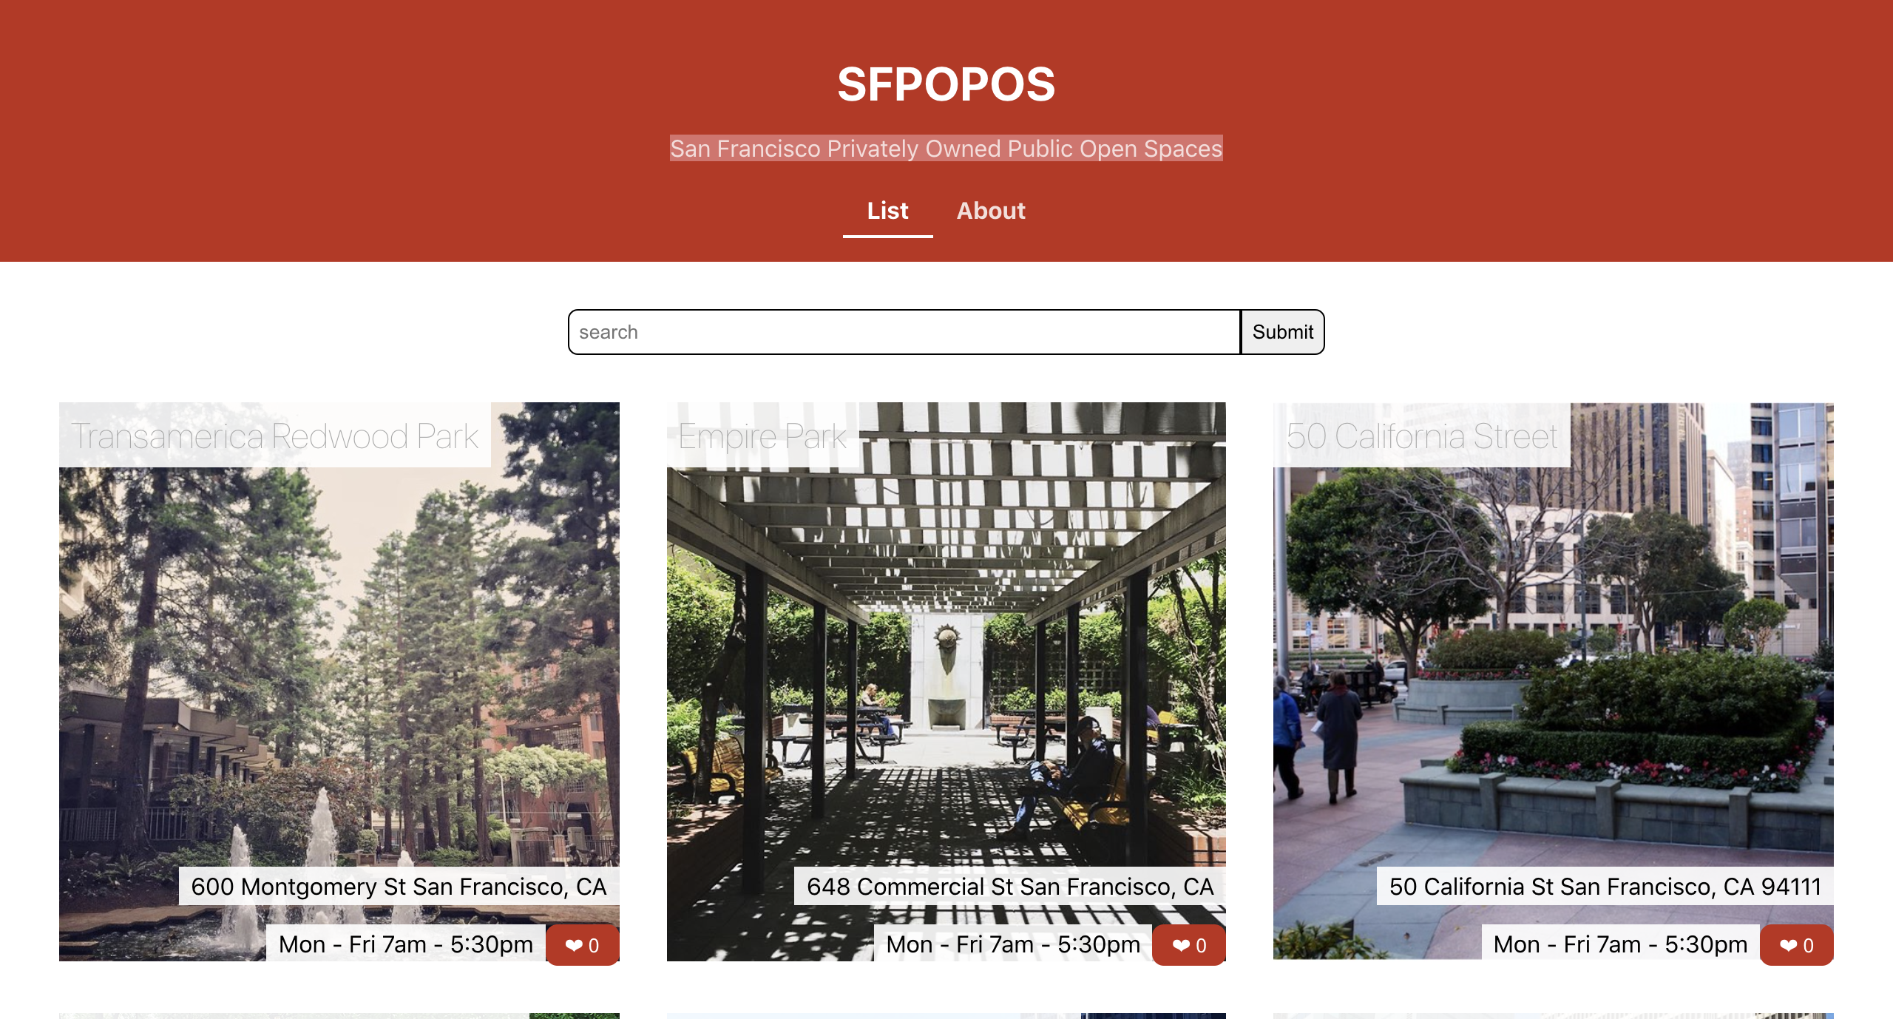Open the List tab
The height and width of the screenshot is (1019, 1893).
887,211
